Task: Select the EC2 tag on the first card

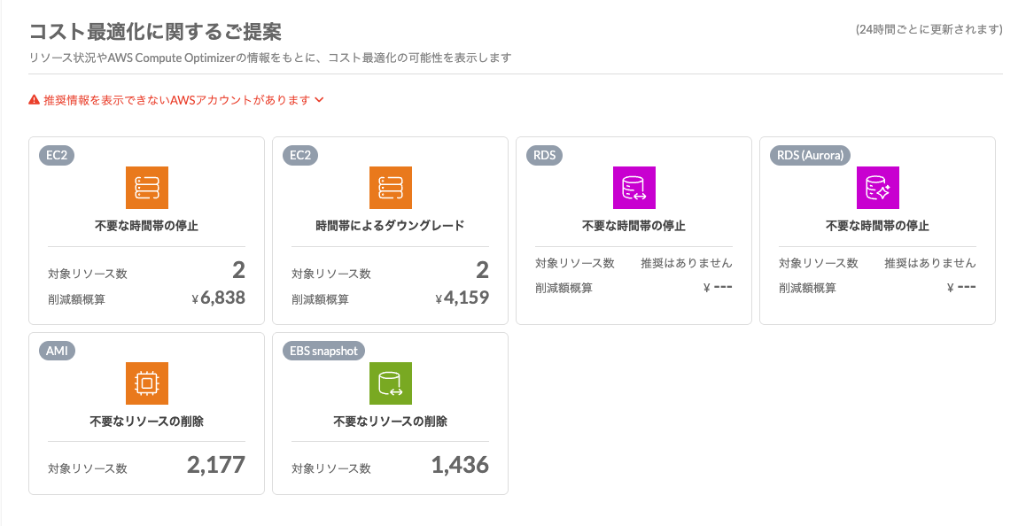Action: (58, 155)
